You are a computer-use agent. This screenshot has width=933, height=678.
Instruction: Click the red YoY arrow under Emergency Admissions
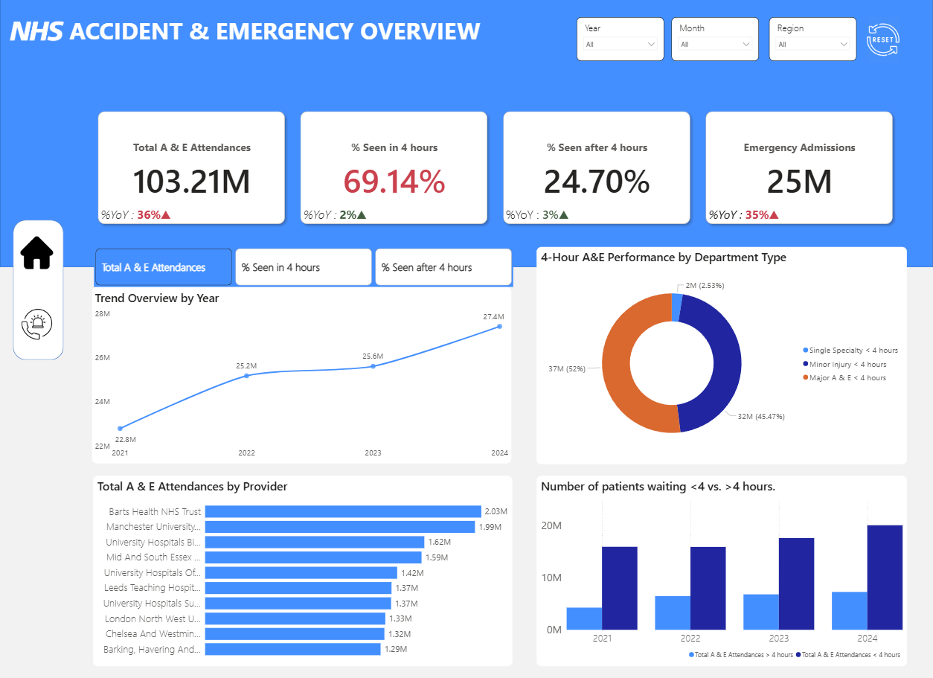[774, 215]
